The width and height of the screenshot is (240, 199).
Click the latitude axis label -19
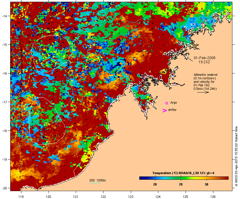[4, 159]
